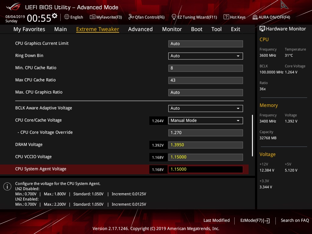This screenshot has width=312, height=234.
Task: Open MyFavorite(F3) list icon
Action: tap(93, 17)
